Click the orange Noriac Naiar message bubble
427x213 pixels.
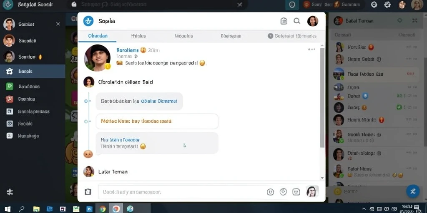[x=157, y=121]
